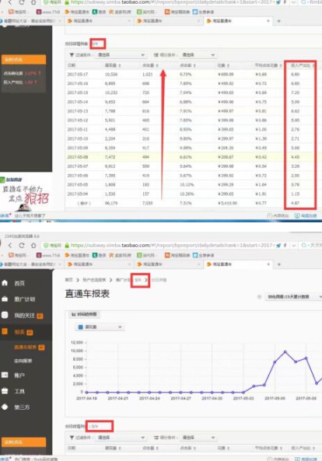Click the 首页 breadcrumb link above 直通车报表 title

[x=68, y=280]
